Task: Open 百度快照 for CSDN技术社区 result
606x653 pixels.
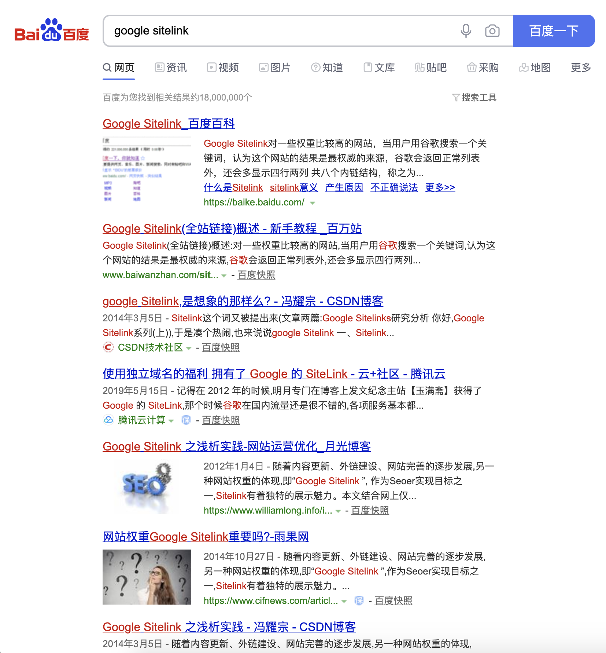Action: (x=221, y=347)
